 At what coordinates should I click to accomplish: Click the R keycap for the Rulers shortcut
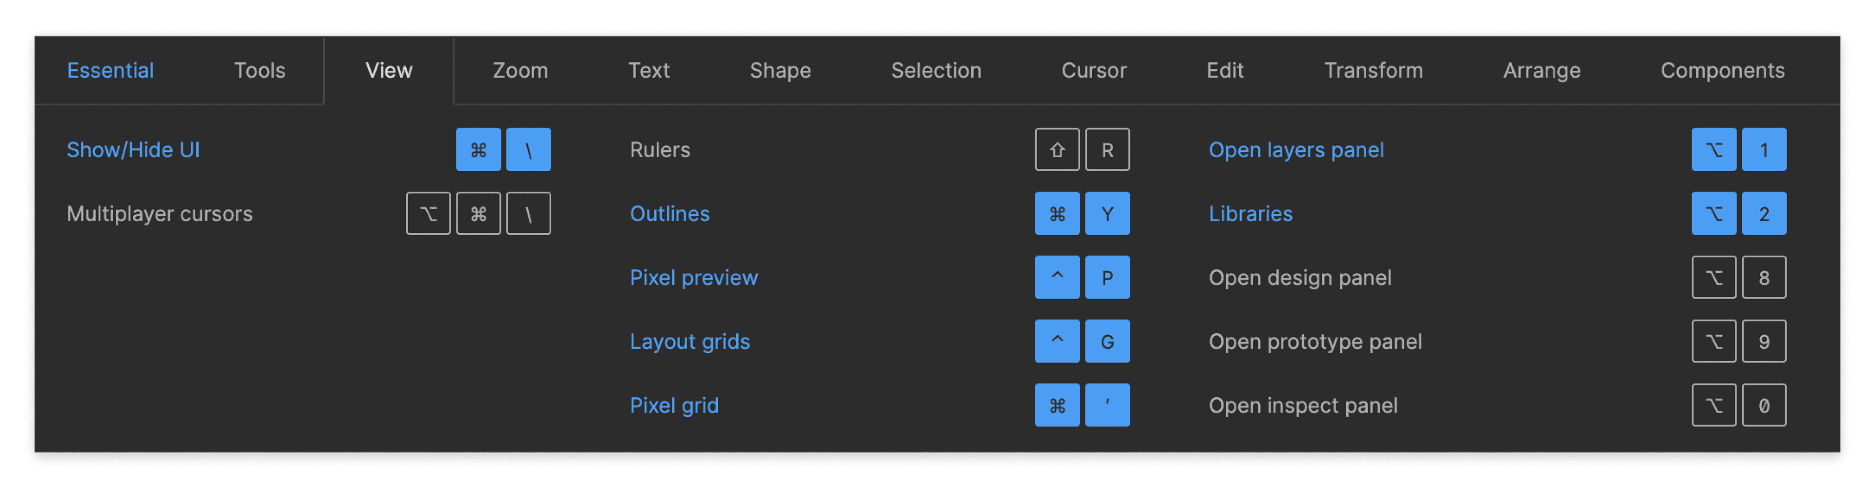pyautogui.click(x=1107, y=149)
